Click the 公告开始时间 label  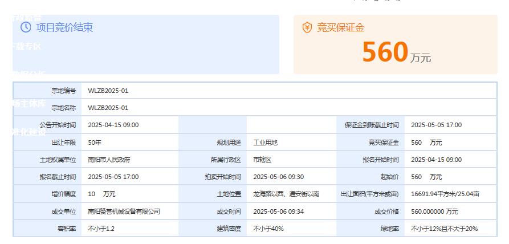58,125
